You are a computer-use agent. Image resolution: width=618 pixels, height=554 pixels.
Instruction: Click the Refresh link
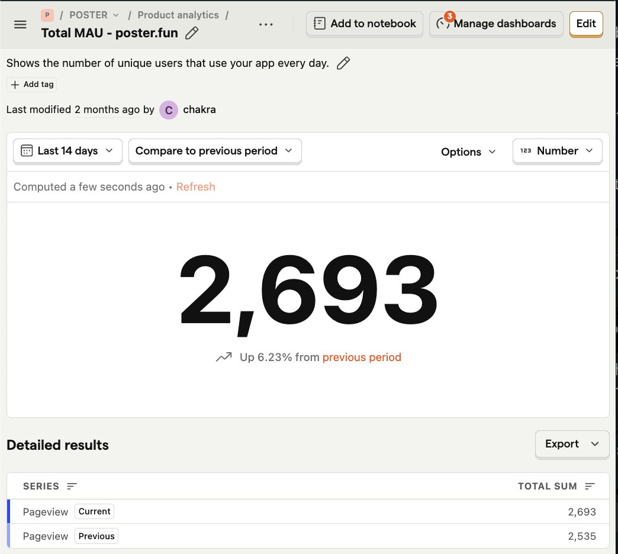point(195,187)
